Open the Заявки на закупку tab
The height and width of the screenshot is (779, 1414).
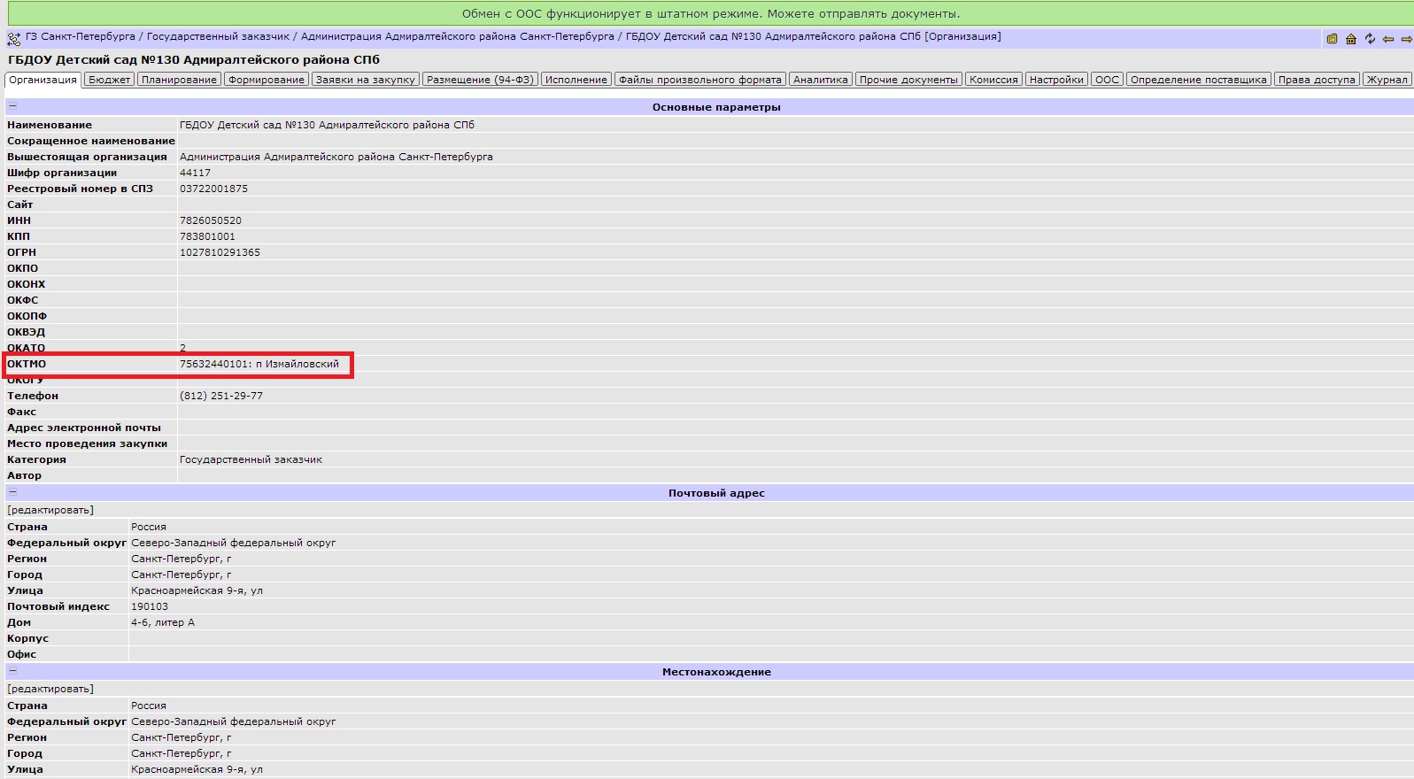coord(366,80)
